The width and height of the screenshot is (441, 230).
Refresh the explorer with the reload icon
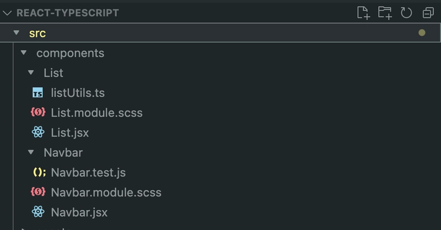pos(406,13)
